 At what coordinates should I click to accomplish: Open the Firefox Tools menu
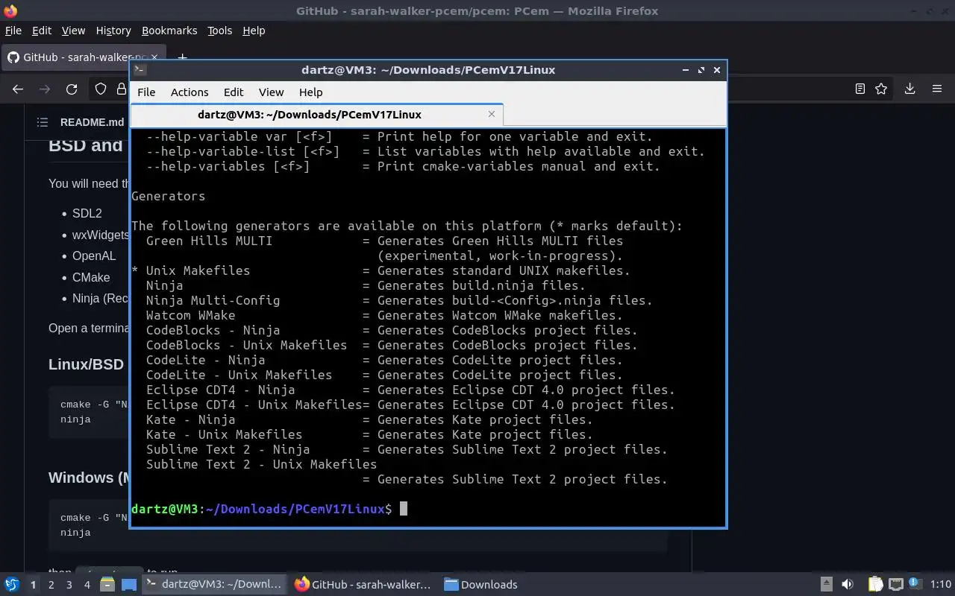pos(219,31)
